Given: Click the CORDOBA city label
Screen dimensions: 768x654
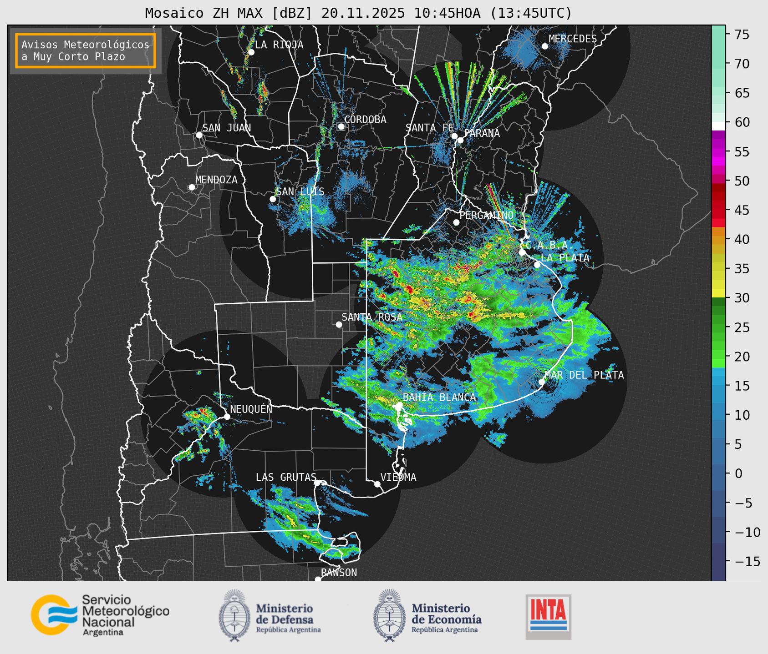Looking at the screenshot, I should tap(365, 120).
